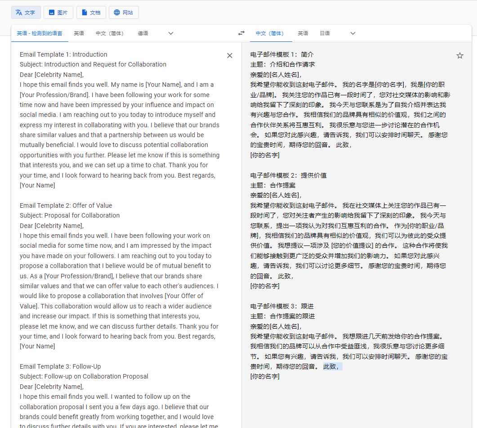The image size is (477, 428).
Task: Select 日语 as the target language
Action: pos(325,33)
